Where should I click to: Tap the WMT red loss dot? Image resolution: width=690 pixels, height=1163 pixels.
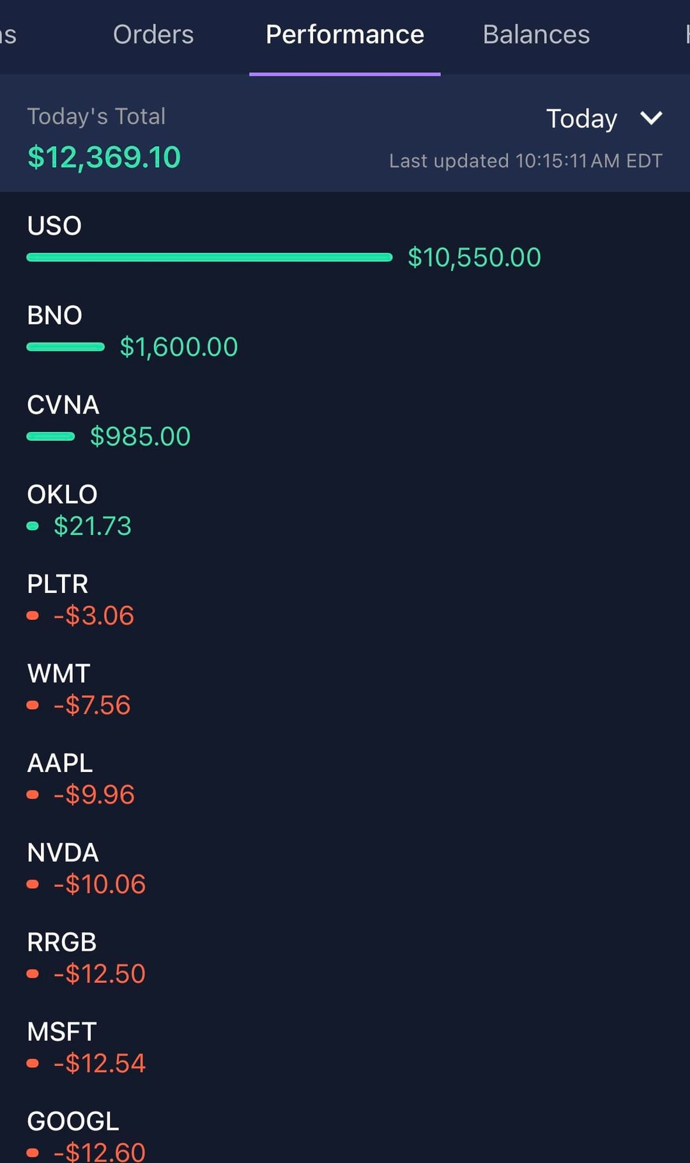pos(33,705)
